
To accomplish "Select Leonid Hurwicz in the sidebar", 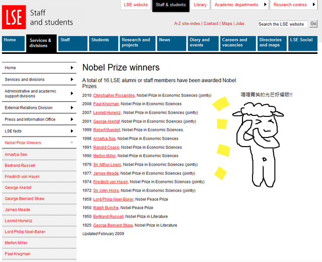I will 39,221.
